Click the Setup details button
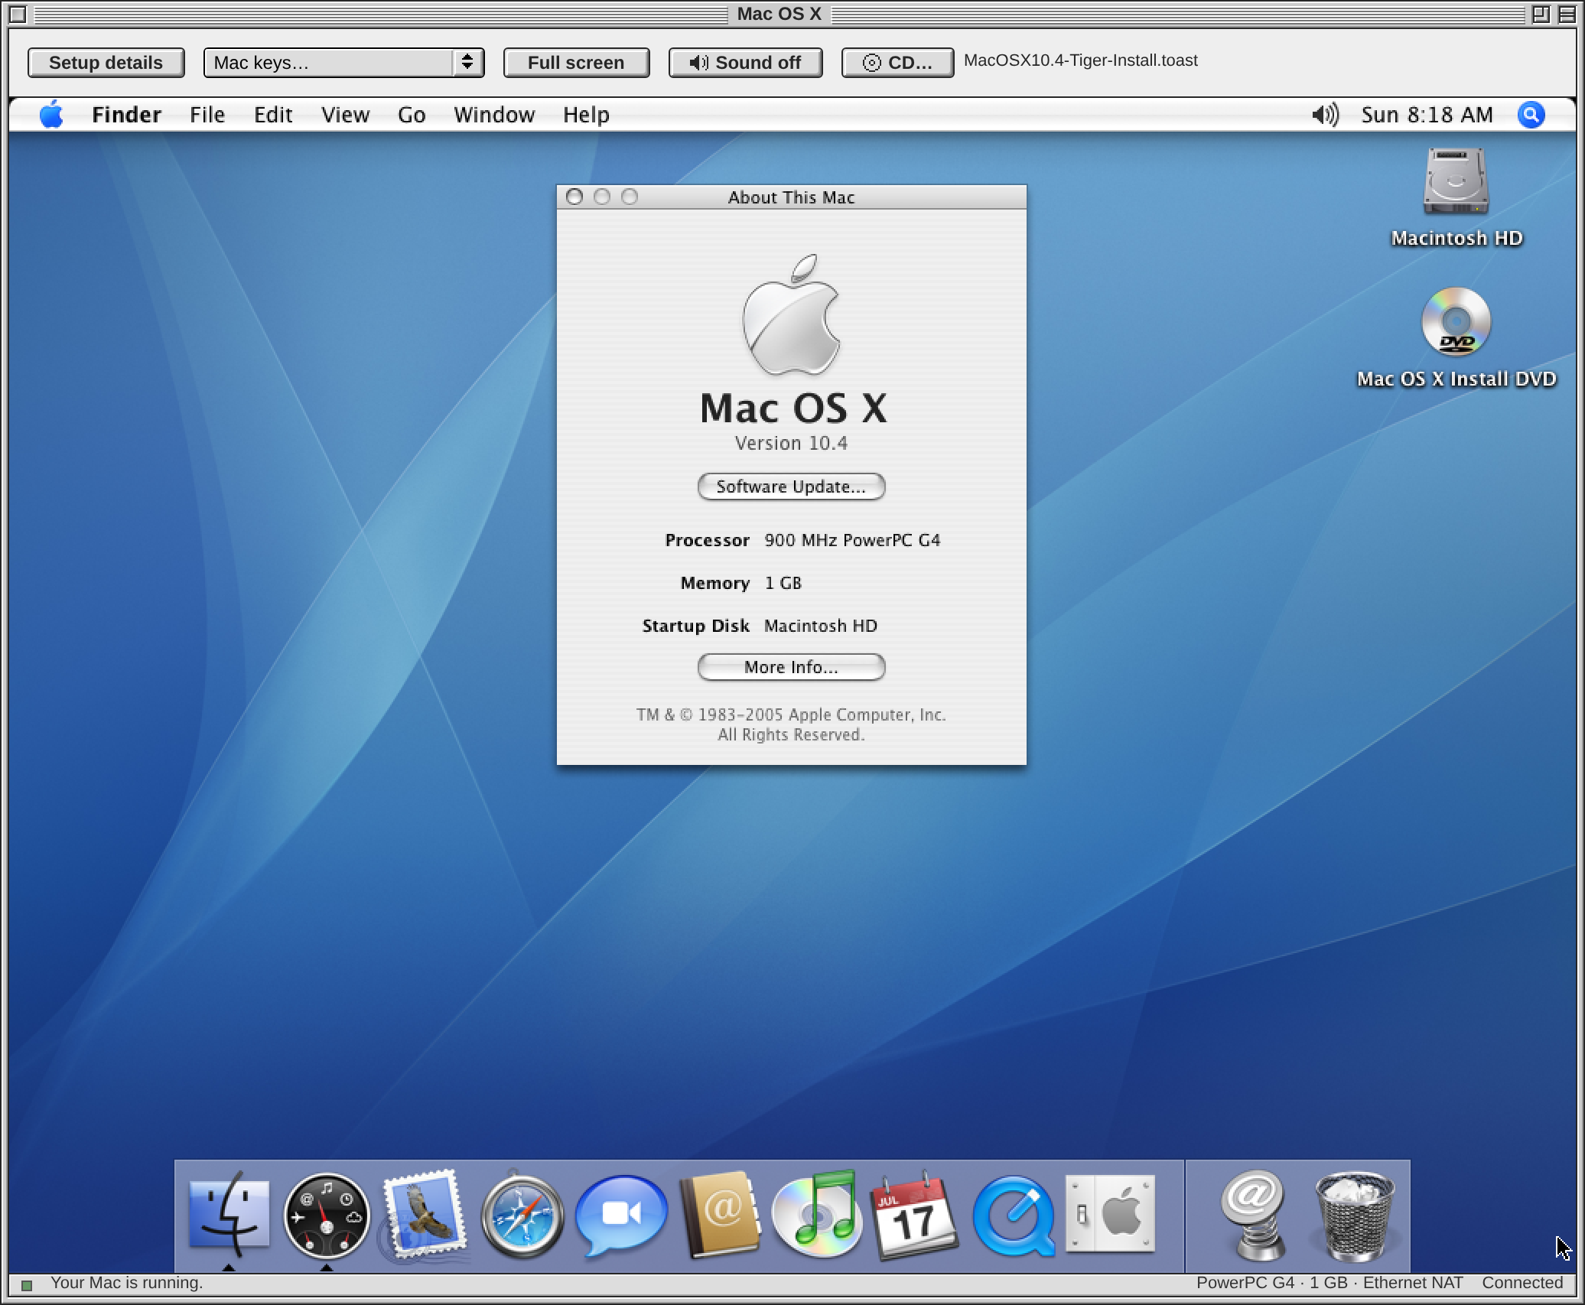Screen dimensions: 1585x1305 pyautogui.click(x=106, y=63)
